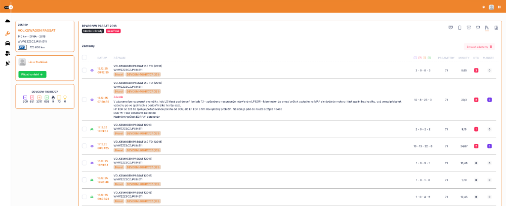This screenshot has height=206, width=506.
Task: Open the VOLKSWAGEN PASSAT vehicle link
Action: click(x=37, y=30)
